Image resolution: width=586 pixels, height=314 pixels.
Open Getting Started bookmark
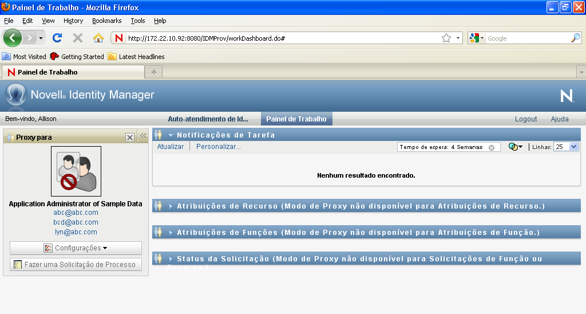click(x=77, y=57)
